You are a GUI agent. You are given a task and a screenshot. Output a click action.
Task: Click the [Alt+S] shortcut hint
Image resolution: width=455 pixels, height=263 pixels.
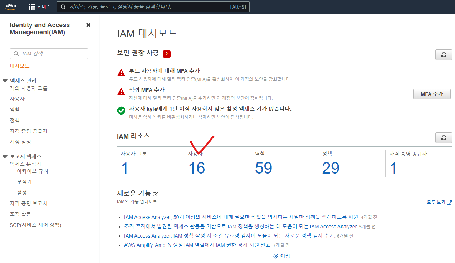(238, 7)
